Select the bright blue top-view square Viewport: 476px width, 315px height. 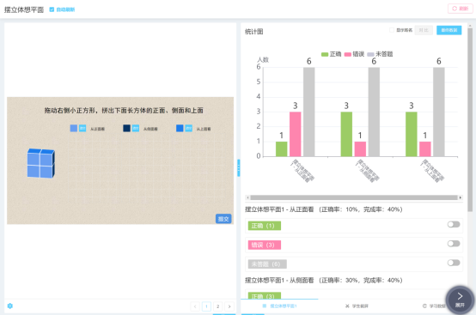(x=180, y=128)
